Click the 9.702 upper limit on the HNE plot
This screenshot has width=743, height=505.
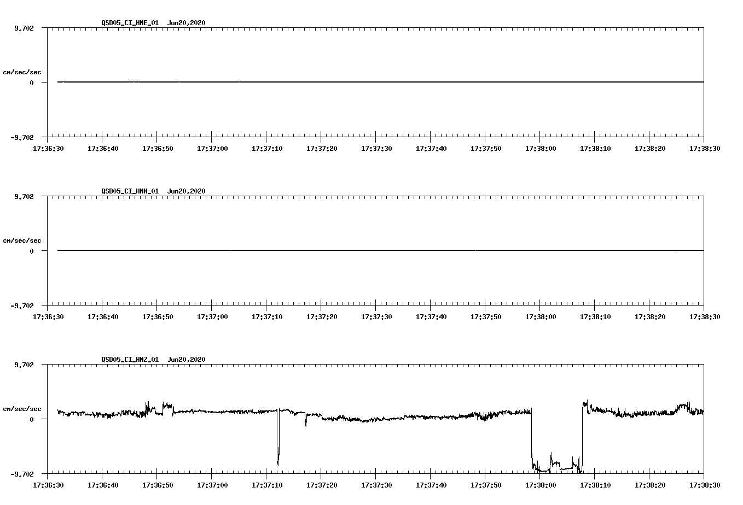coord(24,28)
